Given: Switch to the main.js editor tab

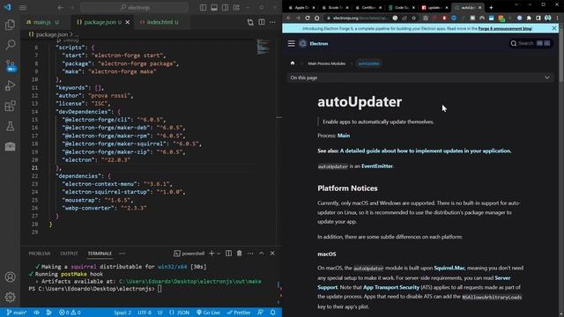Looking at the screenshot, I should click(x=41, y=22).
